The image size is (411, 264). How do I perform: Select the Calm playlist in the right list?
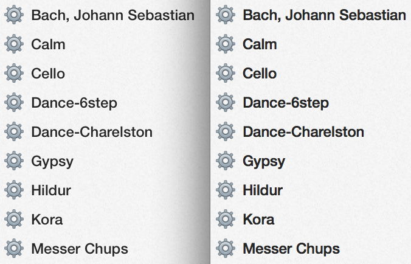tap(260, 44)
